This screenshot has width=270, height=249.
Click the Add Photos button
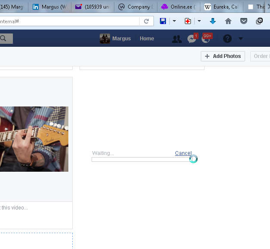(223, 56)
